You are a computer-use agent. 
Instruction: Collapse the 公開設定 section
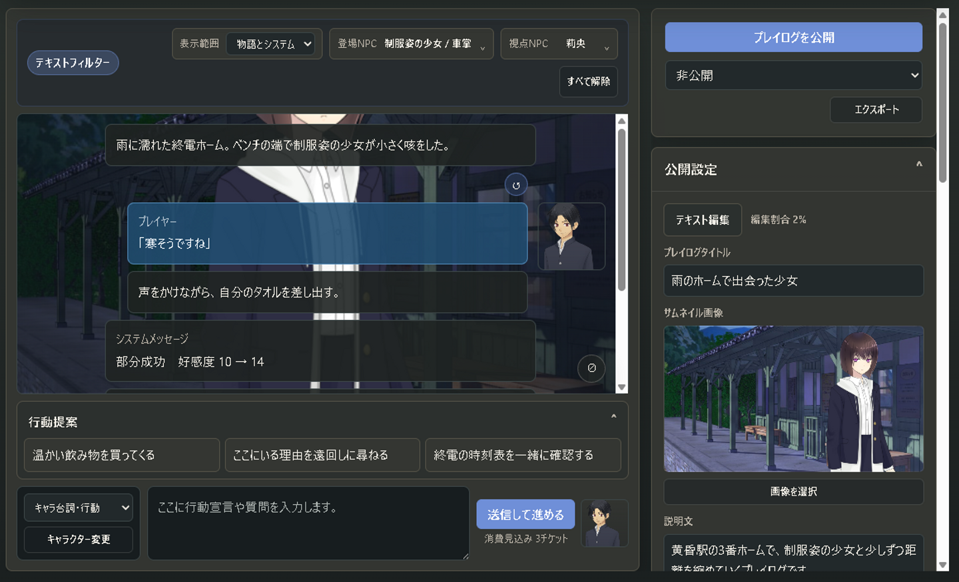coord(919,164)
